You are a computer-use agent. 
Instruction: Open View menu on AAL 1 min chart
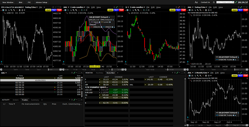coord(98,7)
